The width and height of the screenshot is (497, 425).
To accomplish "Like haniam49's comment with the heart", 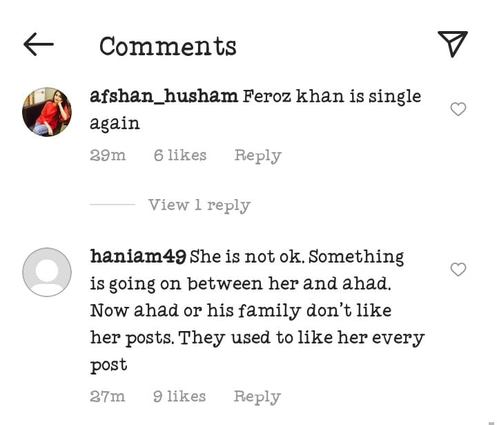I will (x=458, y=270).
